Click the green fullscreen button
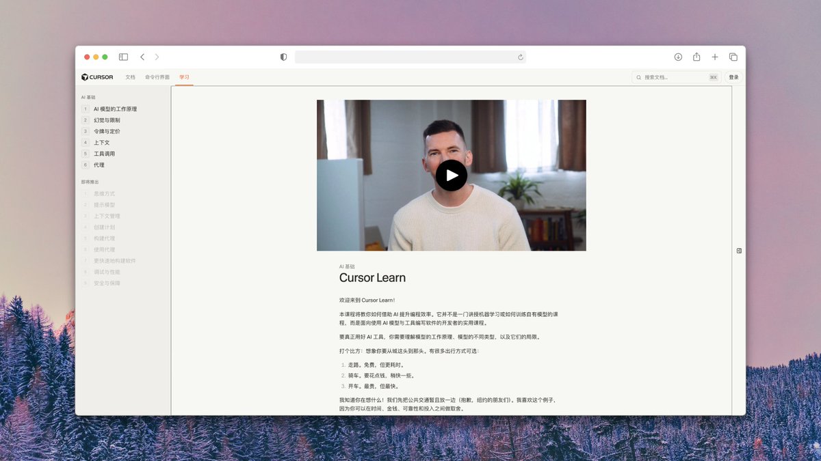Image resolution: width=821 pixels, height=461 pixels. [x=105, y=57]
